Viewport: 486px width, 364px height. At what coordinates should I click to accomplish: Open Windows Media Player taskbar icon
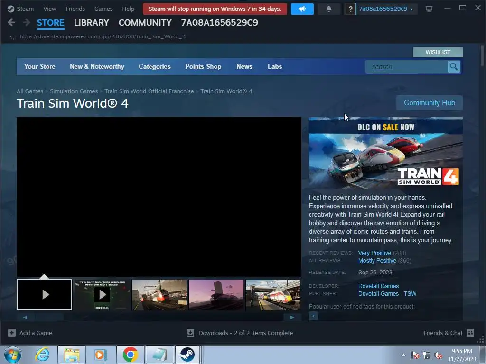[101, 355]
